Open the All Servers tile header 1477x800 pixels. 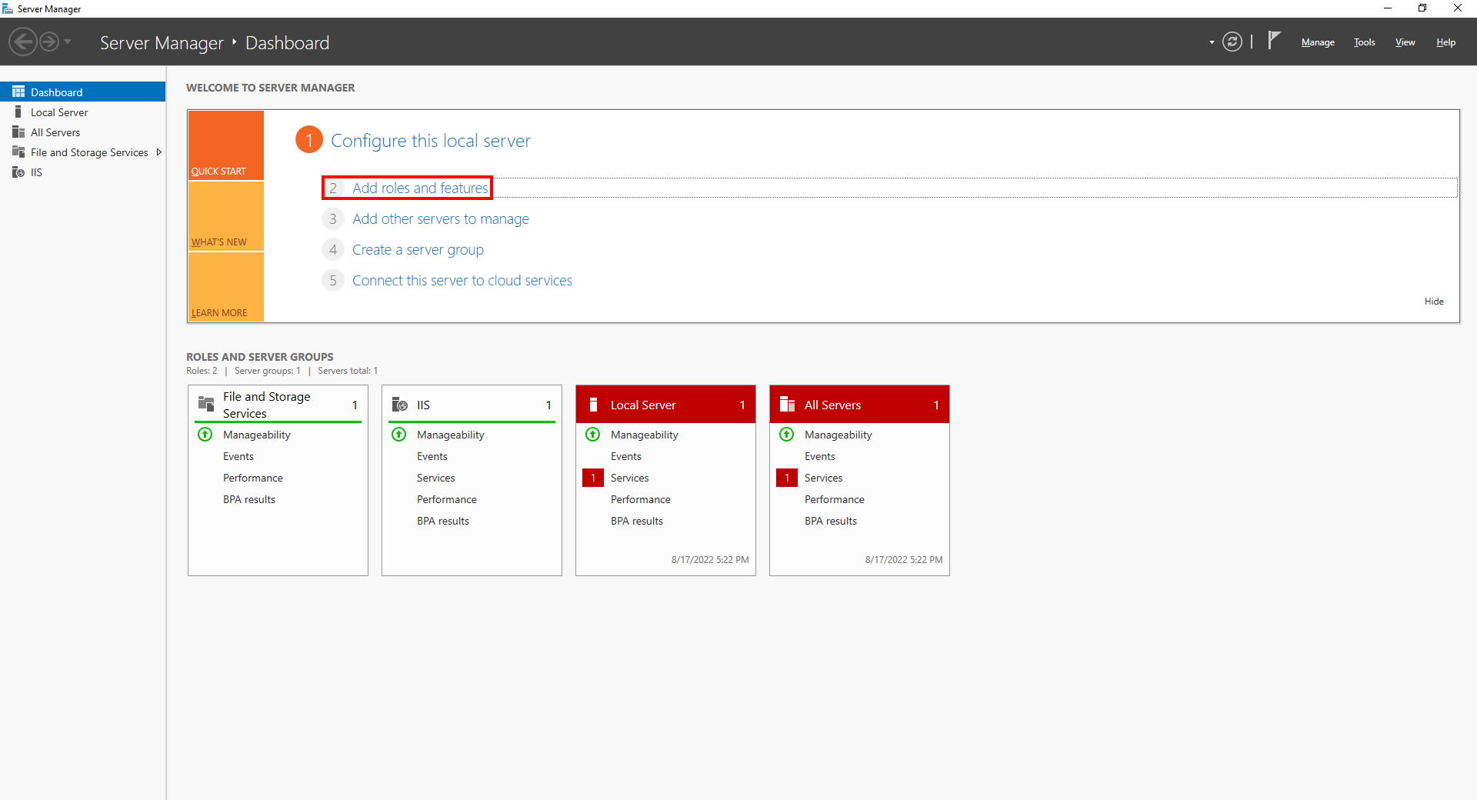coord(859,405)
